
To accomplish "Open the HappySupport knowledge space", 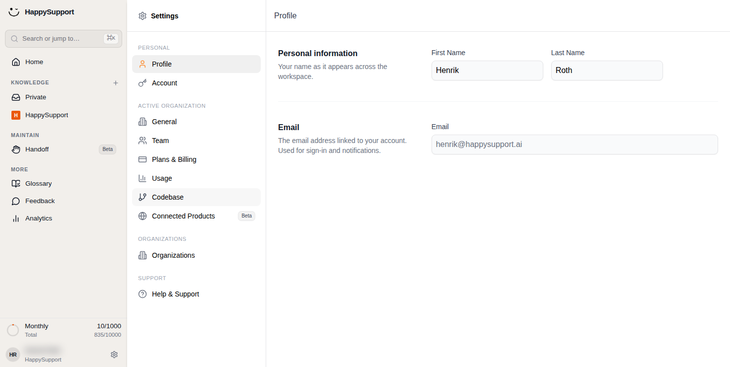I will coord(64,115).
